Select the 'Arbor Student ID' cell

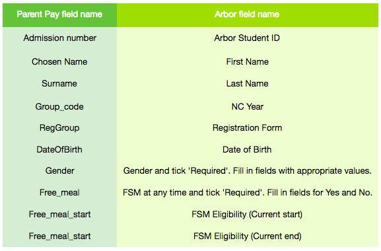click(248, 38)
